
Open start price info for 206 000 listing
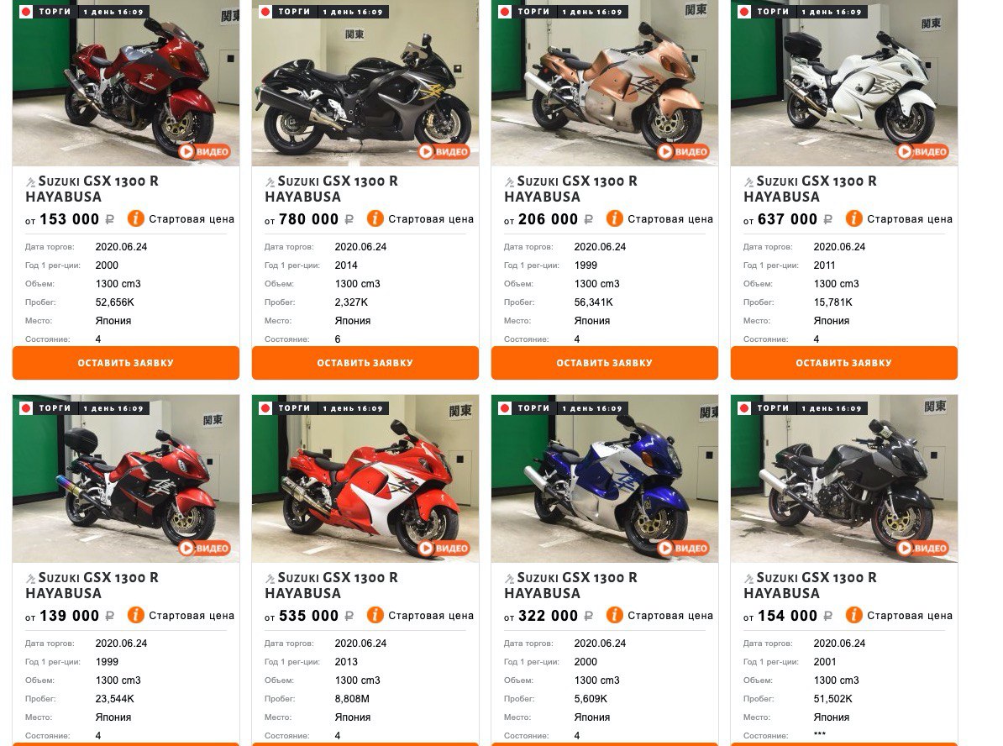pyautogui.click(x=614, y=218)
